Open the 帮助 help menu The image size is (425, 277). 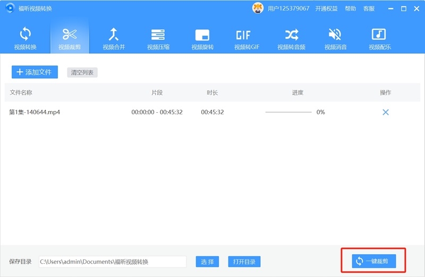coord(350,9)
